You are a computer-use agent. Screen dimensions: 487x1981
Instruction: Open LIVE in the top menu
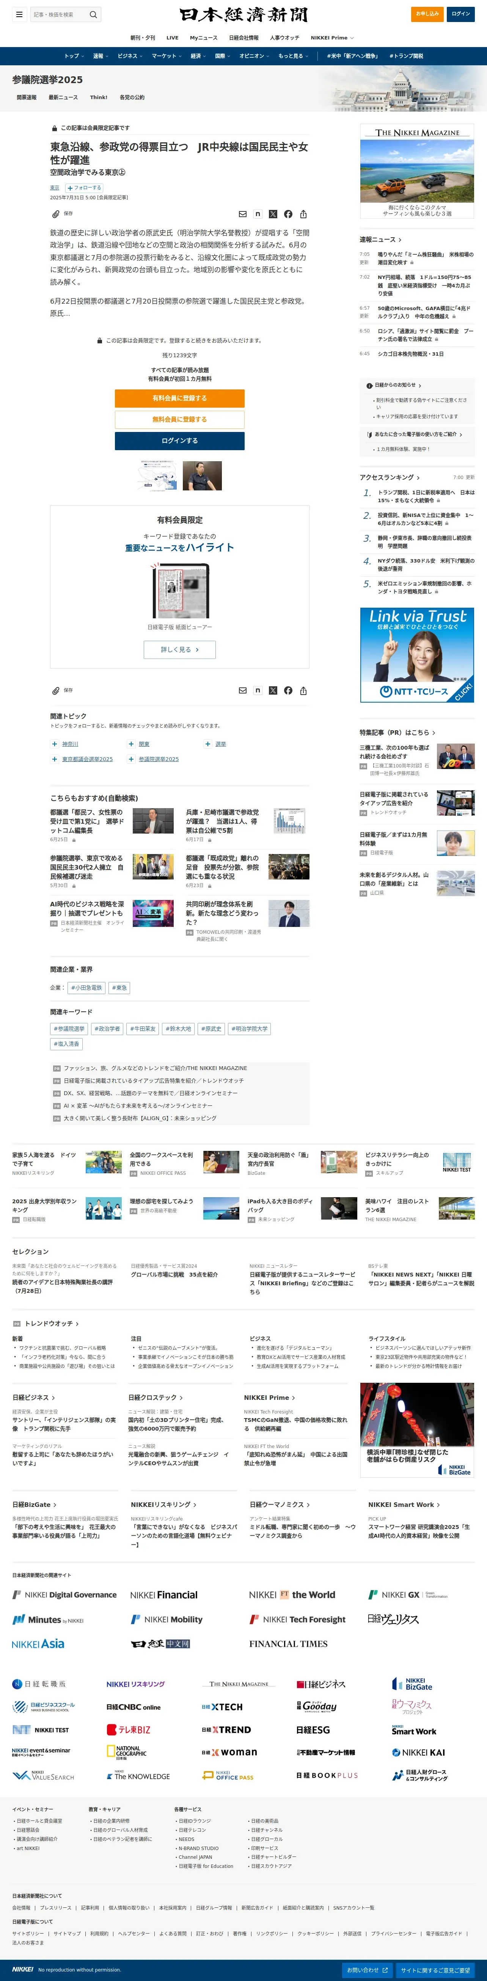pos(172,38)
